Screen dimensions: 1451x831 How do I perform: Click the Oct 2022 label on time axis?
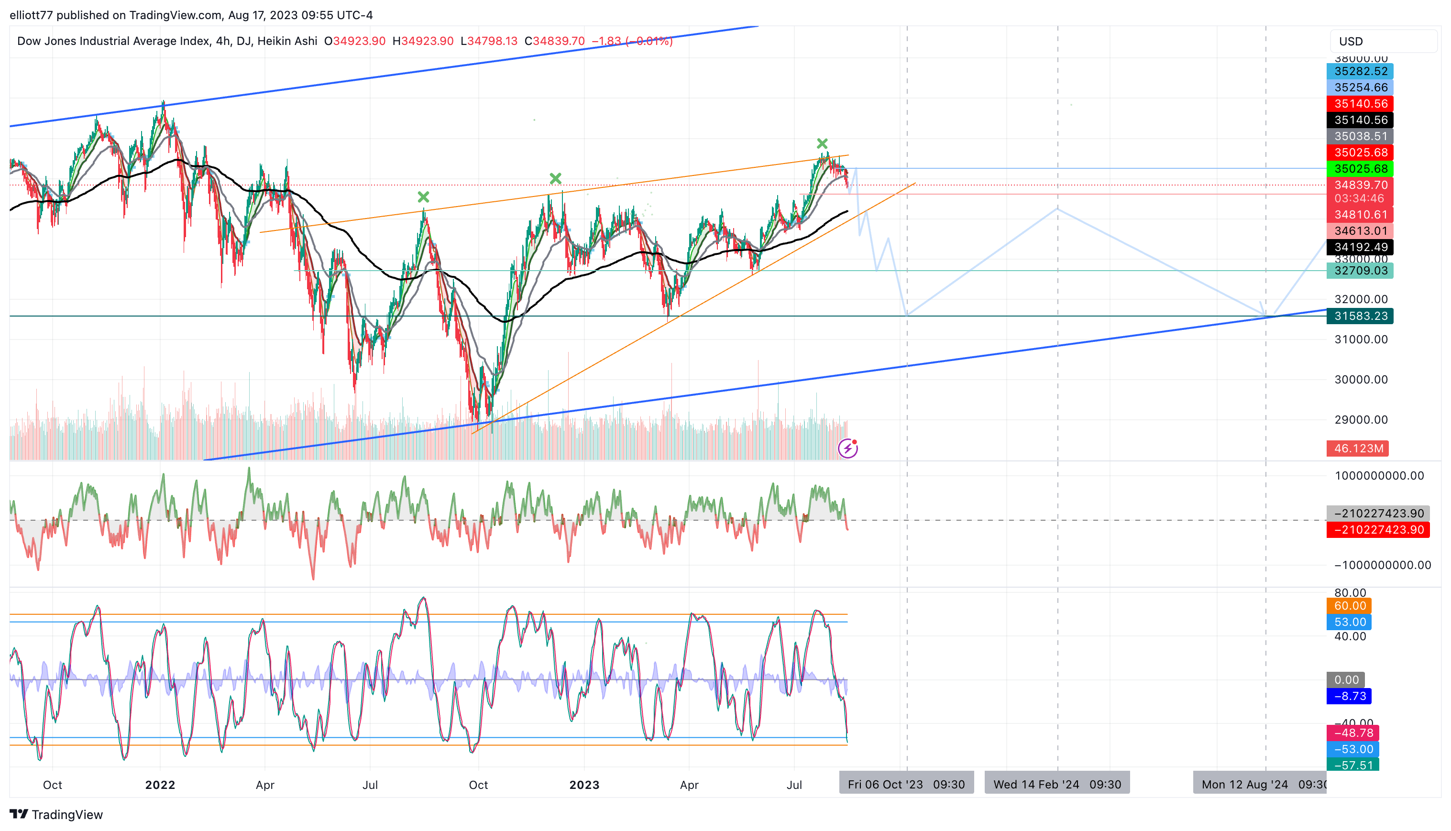click(478, 785)
